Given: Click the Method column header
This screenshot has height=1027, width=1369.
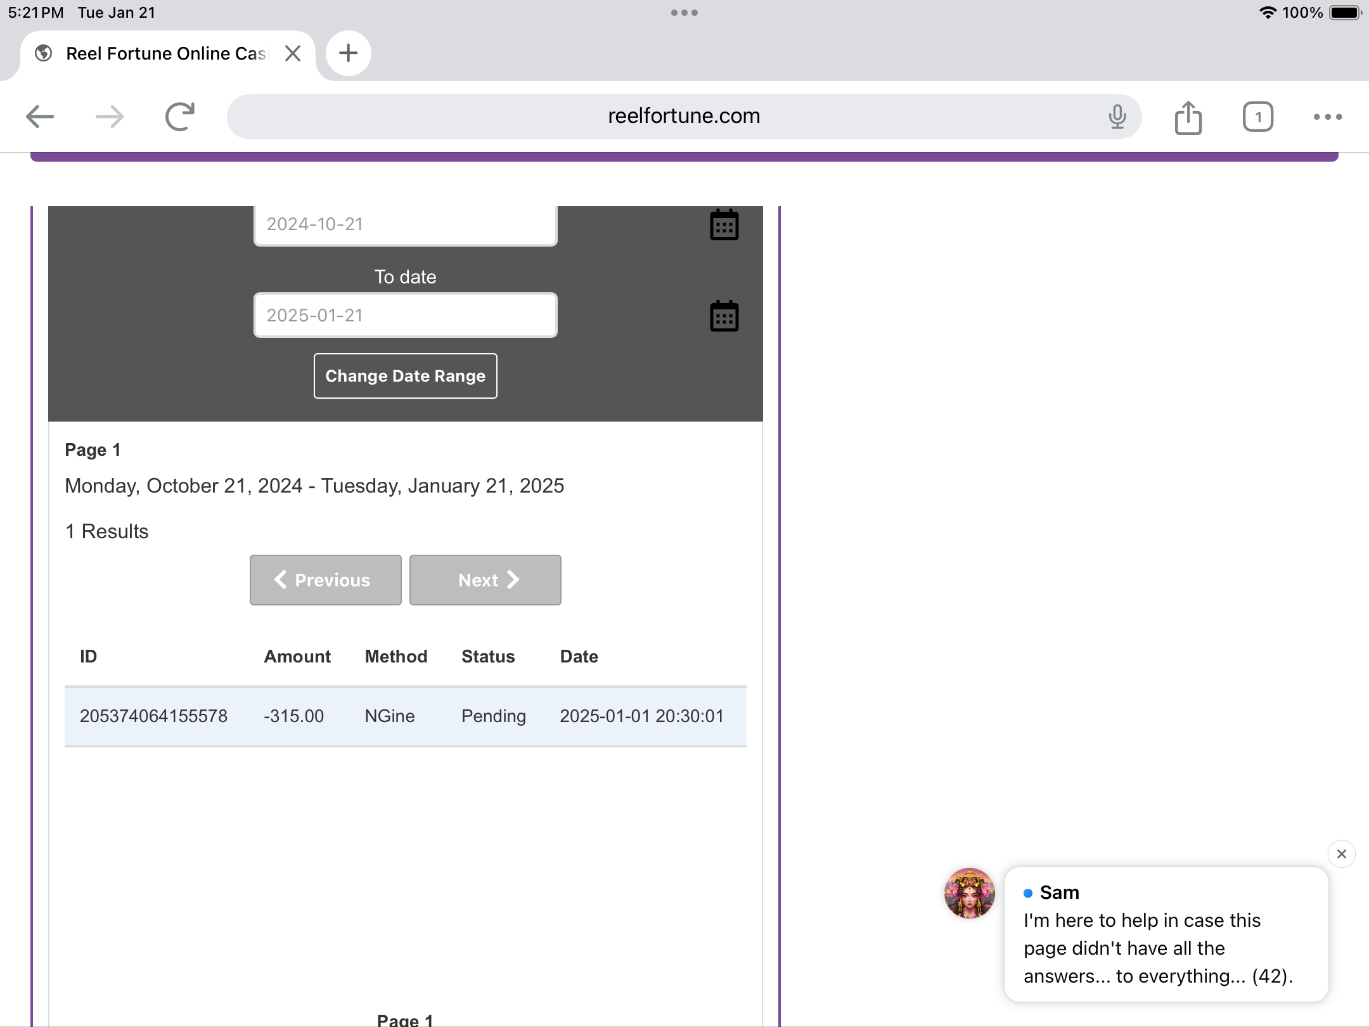Looking at the screenshot, I should (x=396, y=656).
